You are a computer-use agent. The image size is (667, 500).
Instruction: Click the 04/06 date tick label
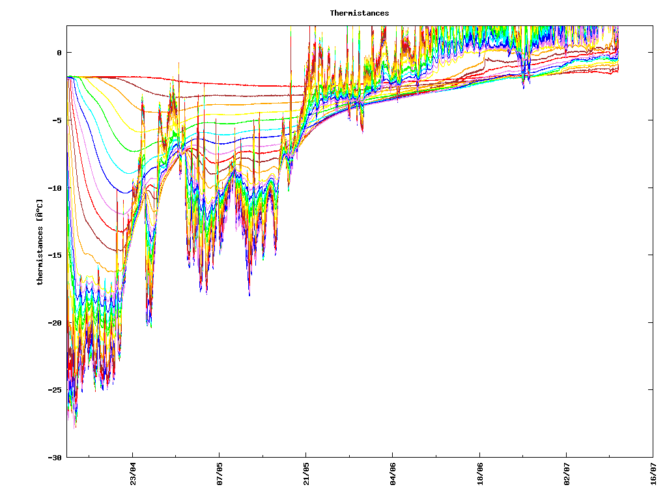point(393,474)
